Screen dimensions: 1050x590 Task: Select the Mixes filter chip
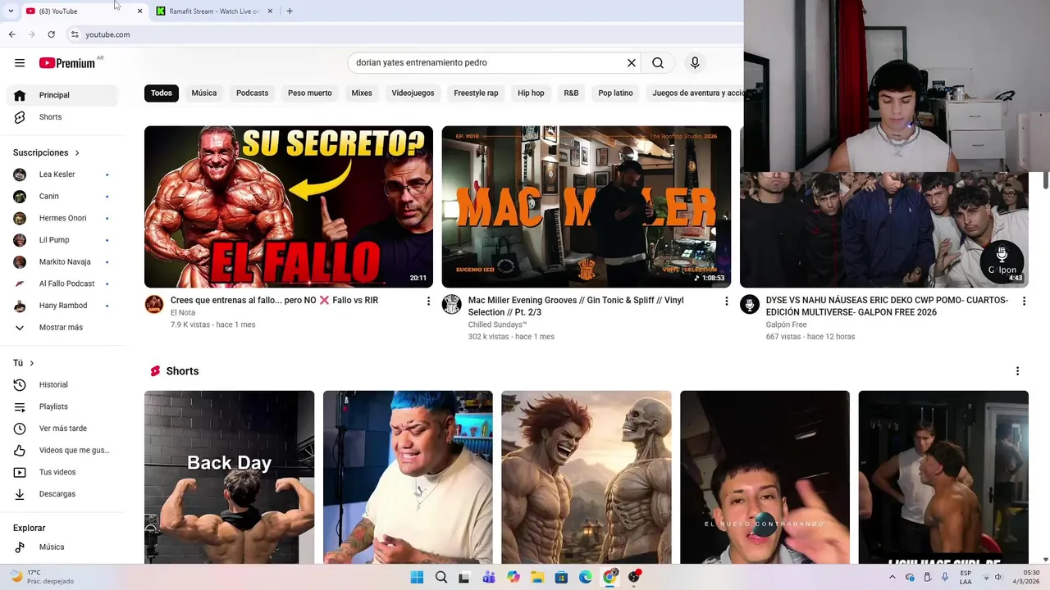pos(362,93)
